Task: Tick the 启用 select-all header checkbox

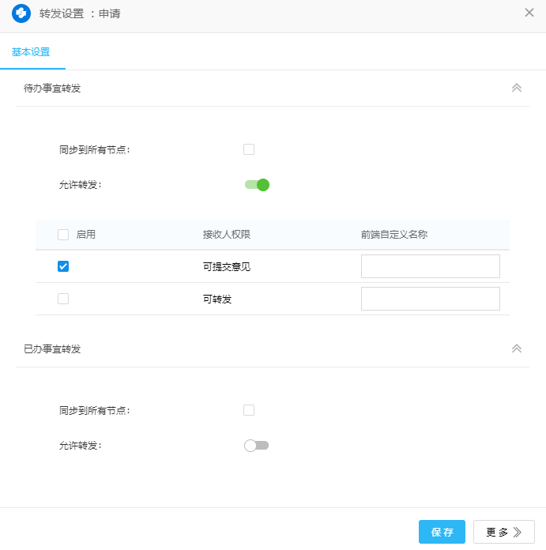Action: [63, 234]
